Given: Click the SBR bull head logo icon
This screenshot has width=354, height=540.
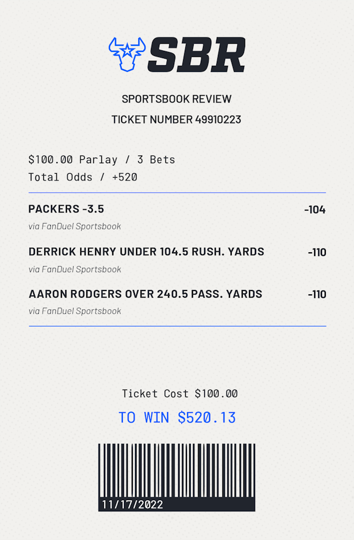Looking at the screenshot, I should (x=127, y=54).
